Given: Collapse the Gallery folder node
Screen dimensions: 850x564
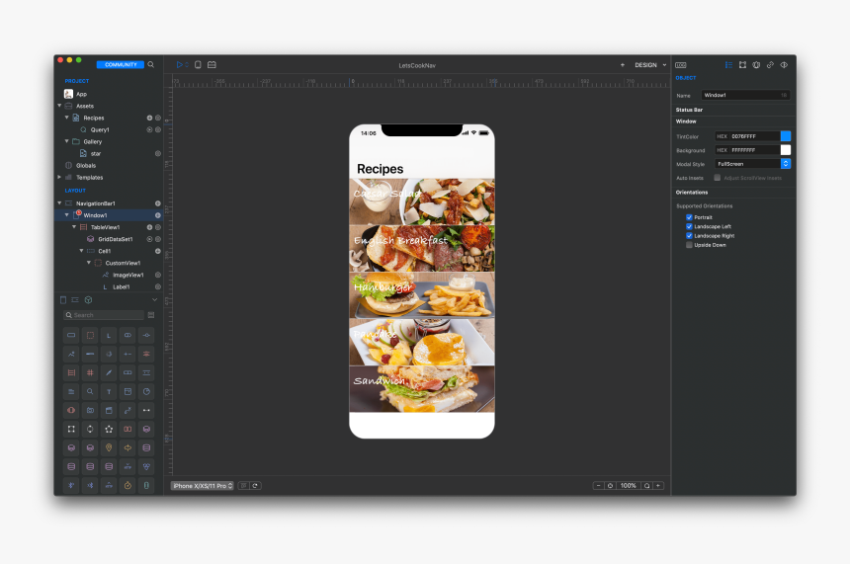Looking at the screenshot, I should click(x=66, y=141).
